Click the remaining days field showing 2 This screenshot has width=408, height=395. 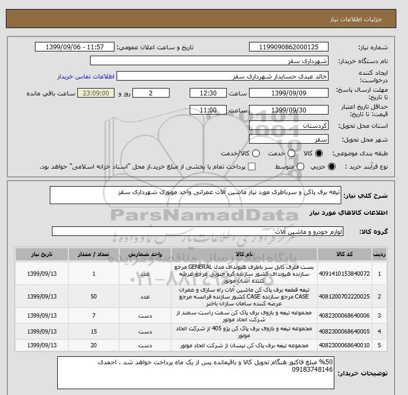tap(151, 93)
